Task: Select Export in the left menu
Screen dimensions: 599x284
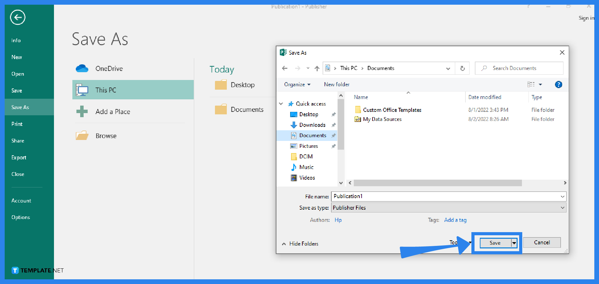Action: pyautogui.click(x=19, y=157)
